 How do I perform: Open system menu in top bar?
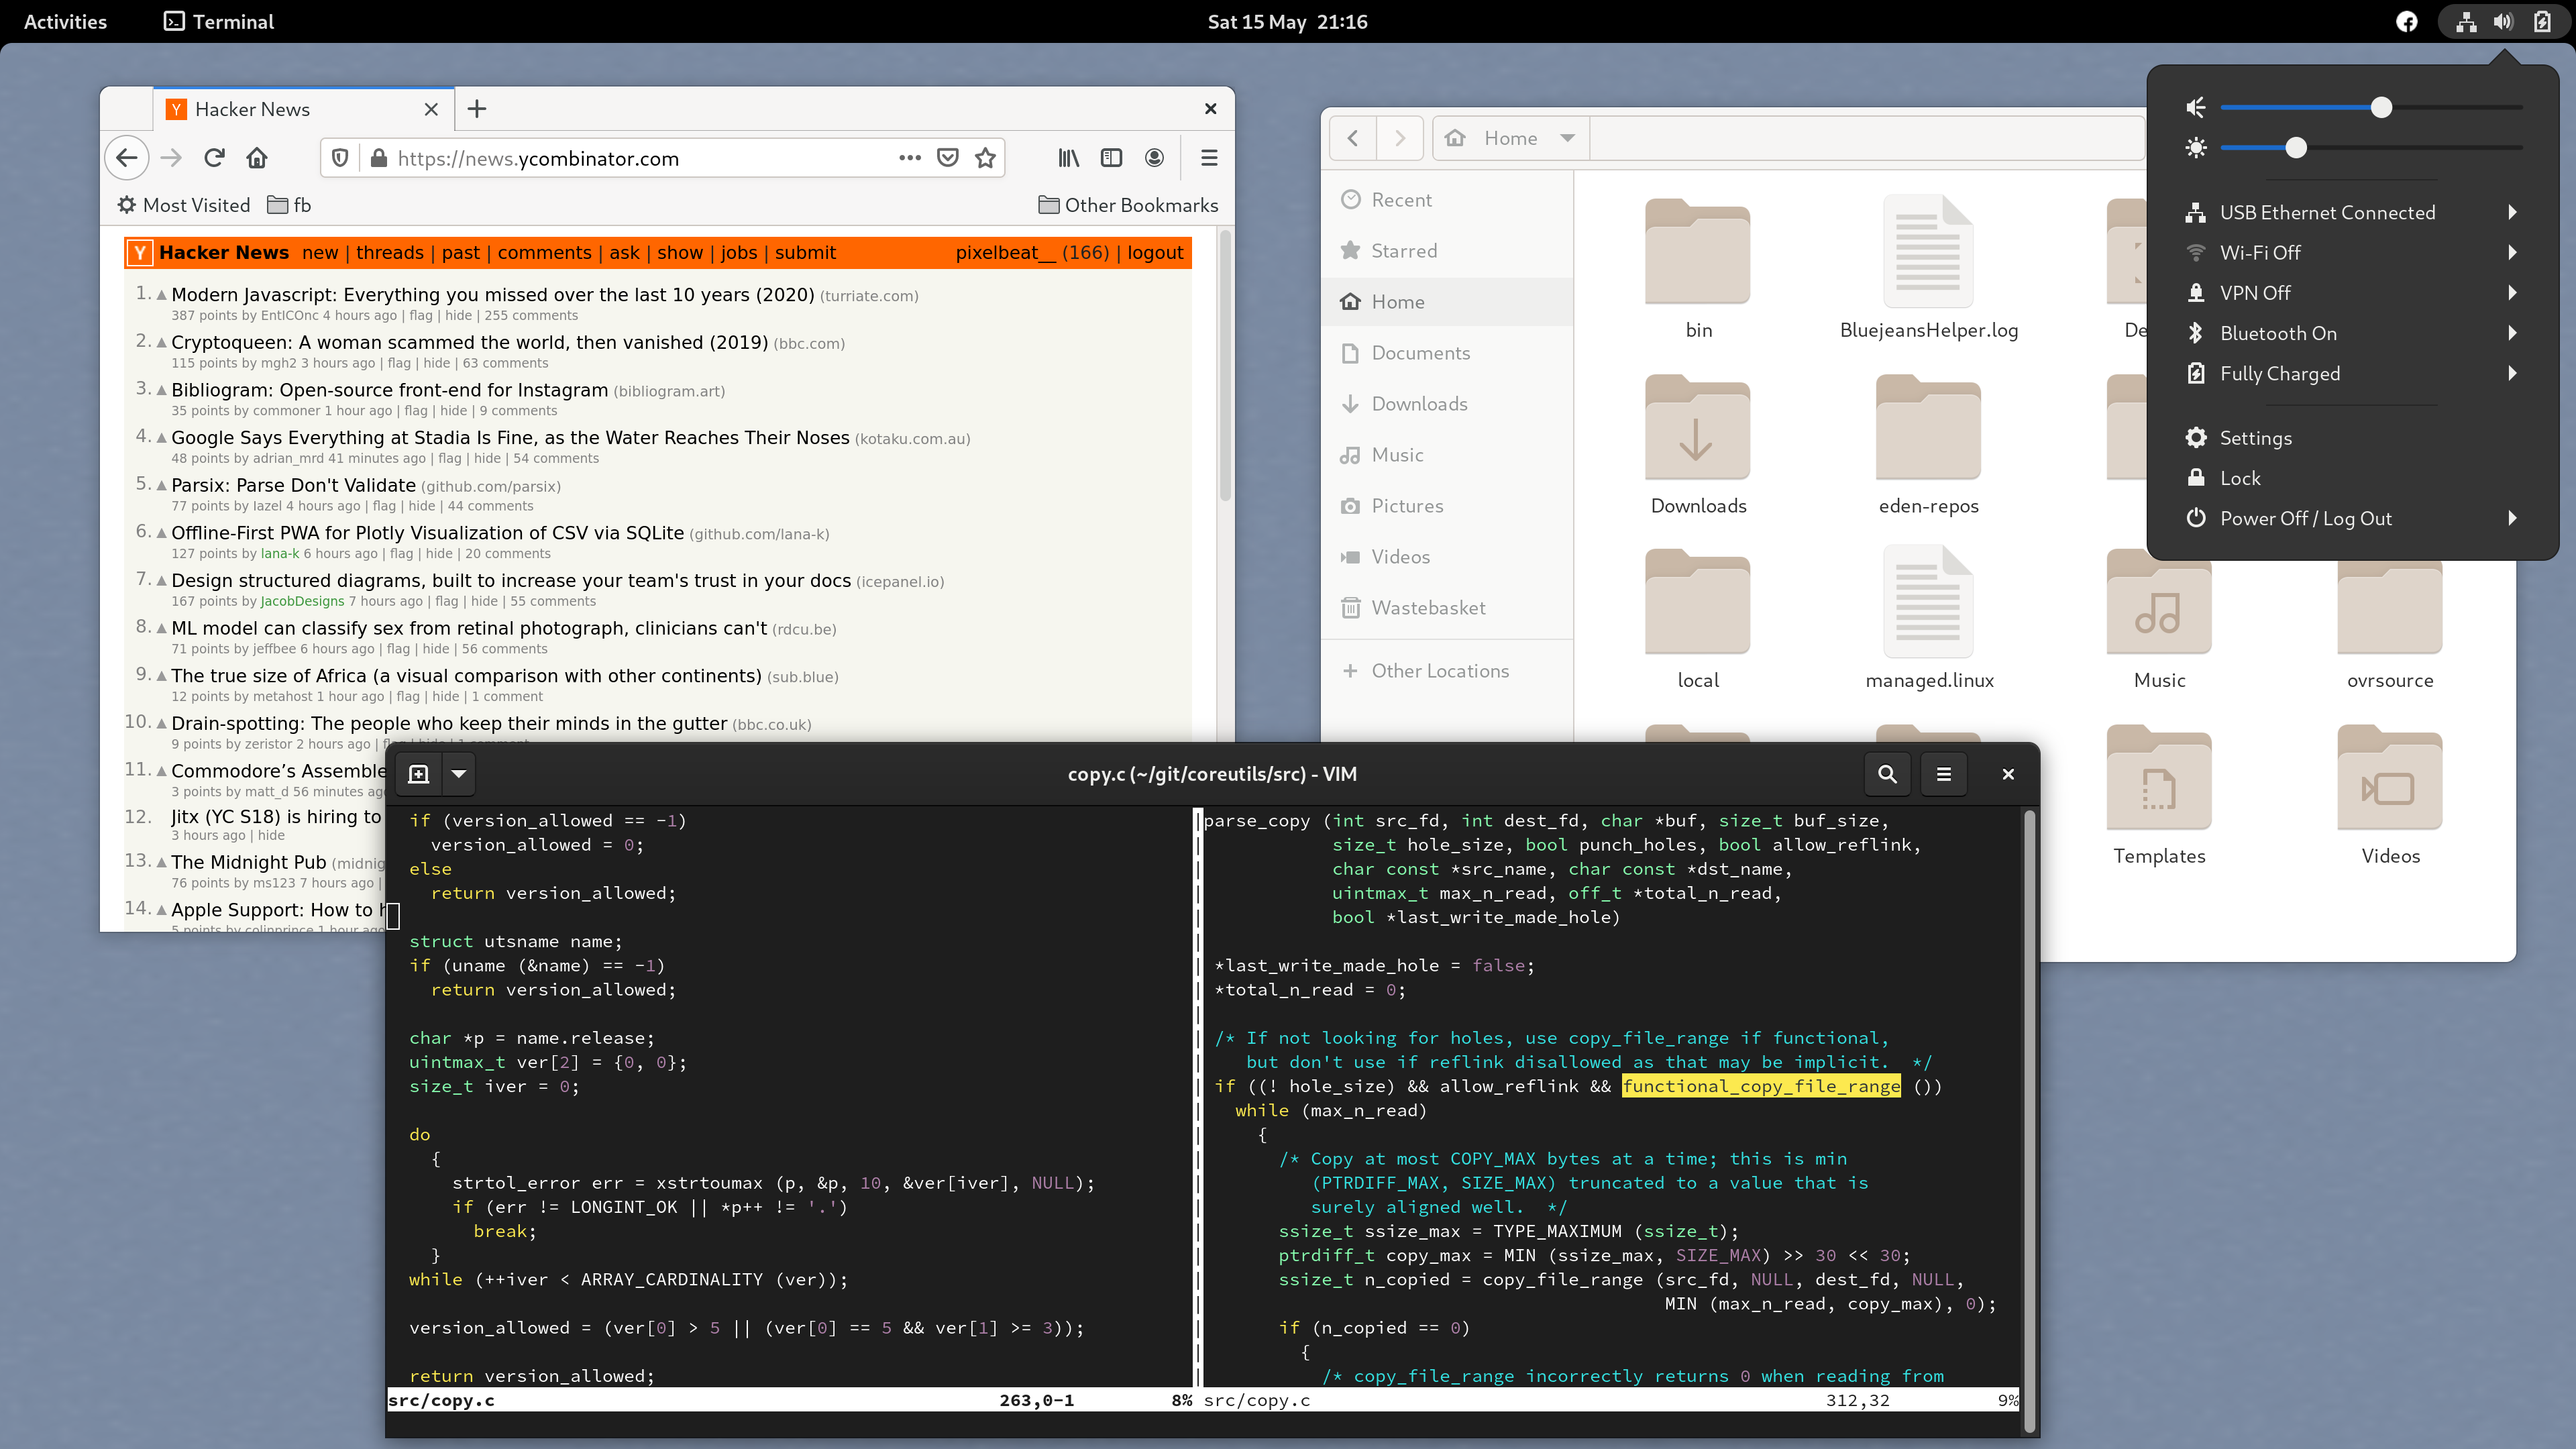click(x=2504, y=22)
